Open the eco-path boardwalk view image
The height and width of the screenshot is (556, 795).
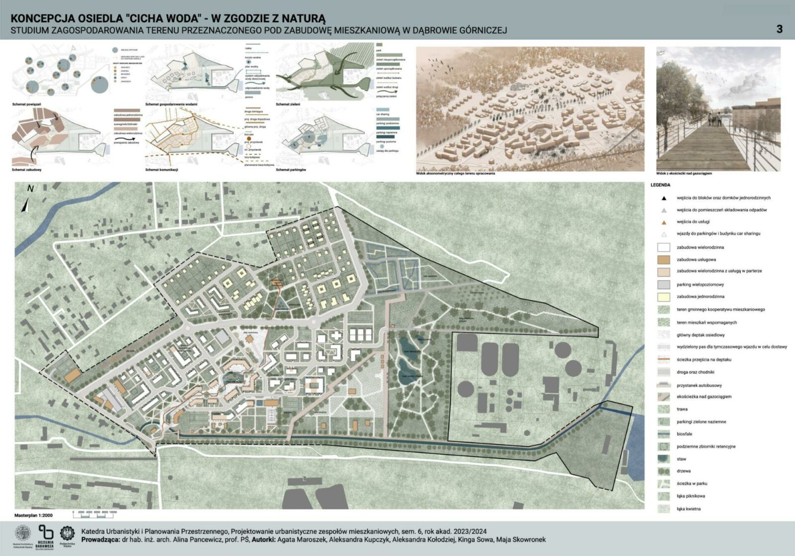coord(718,109)
